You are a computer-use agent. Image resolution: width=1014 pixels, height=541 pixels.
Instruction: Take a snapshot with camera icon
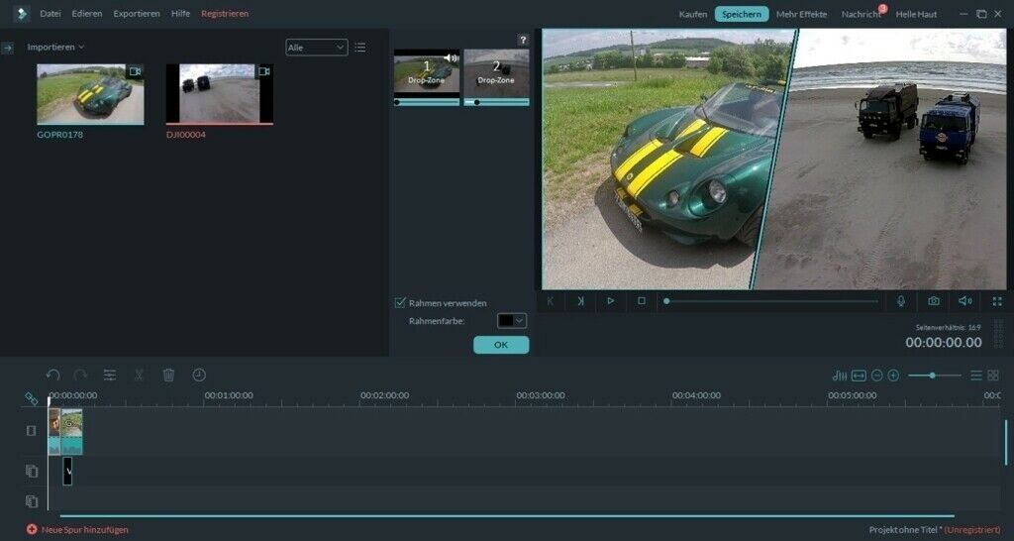[x=933, y=300]
